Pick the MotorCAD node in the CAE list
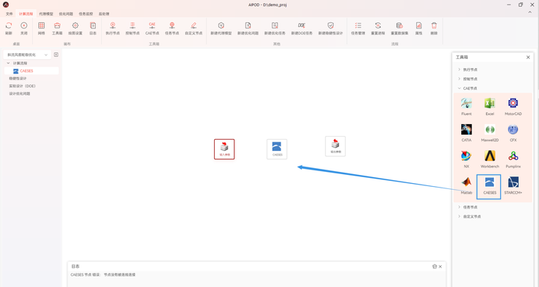This screenshot has height=287, width=539. (514, 103)
